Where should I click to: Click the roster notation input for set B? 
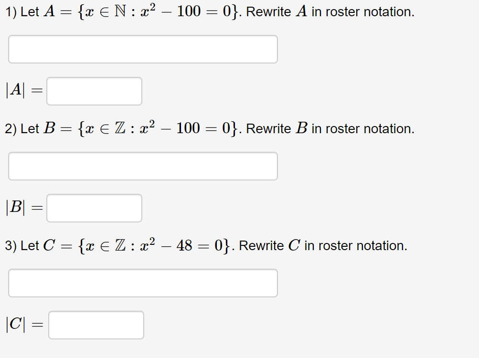click(142, 166)
